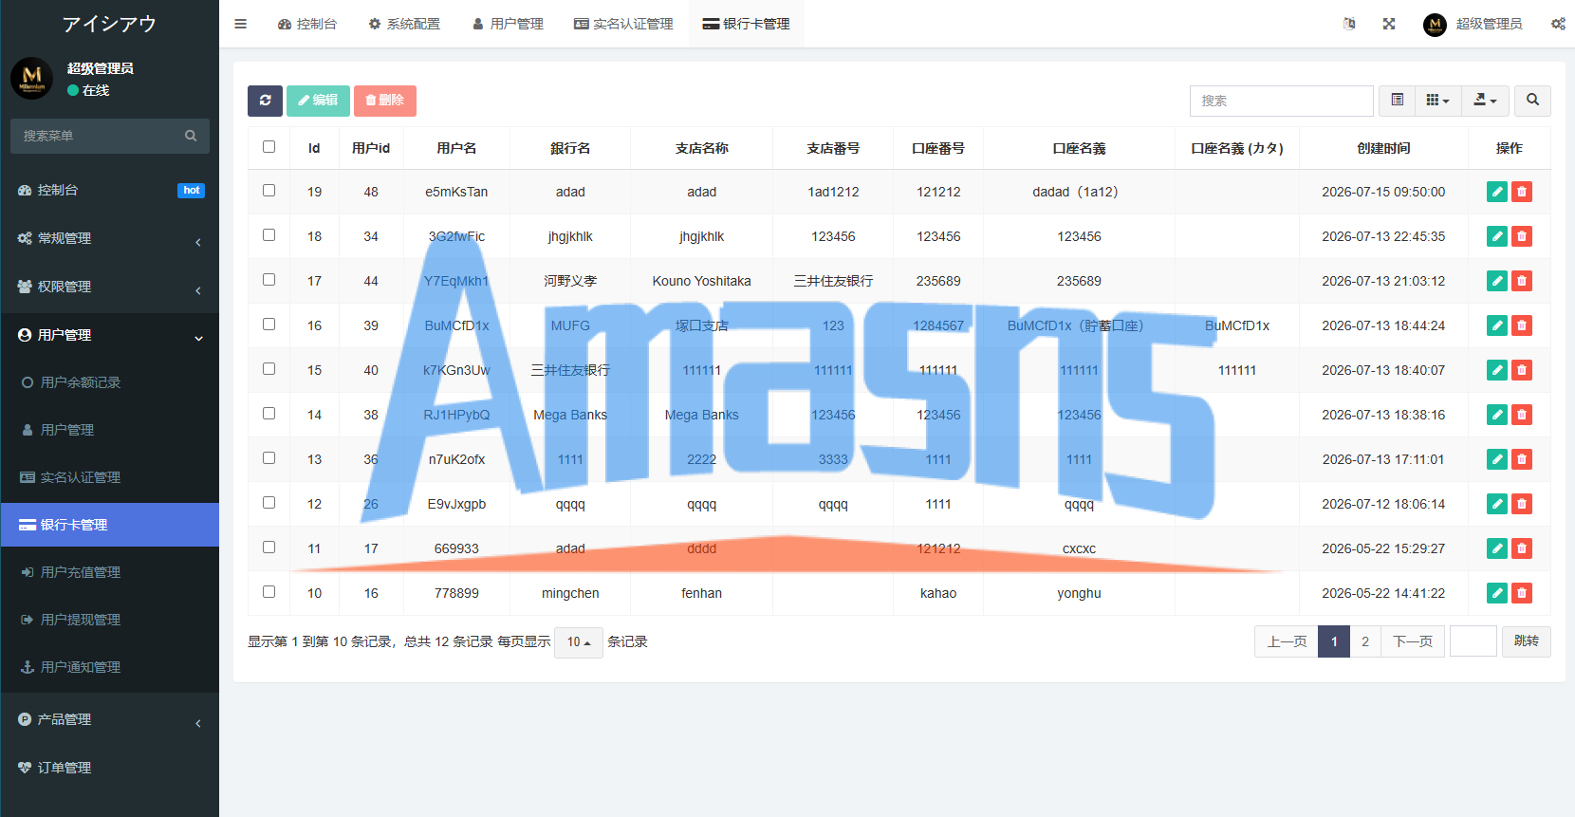
Task: Focus the table 搜索 input field
Action: point(1281,101)
